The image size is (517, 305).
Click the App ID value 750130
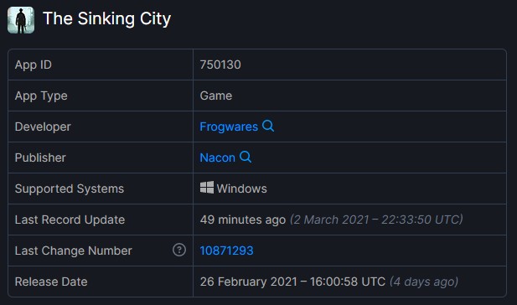click(x=220, y=65)
